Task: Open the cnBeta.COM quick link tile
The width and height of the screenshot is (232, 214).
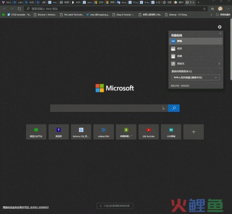Action: point(103,132)
